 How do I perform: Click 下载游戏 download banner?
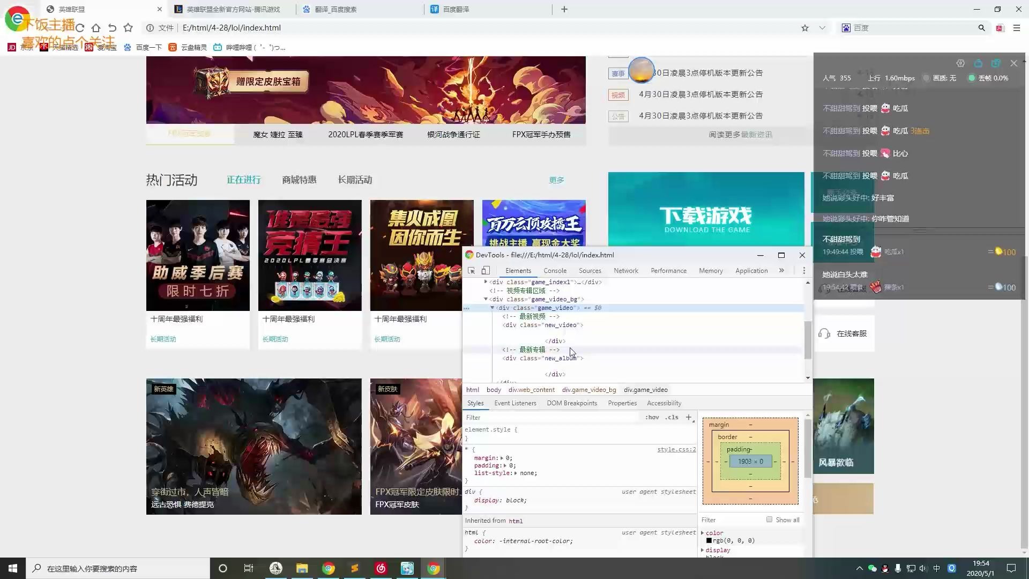pos(706,209)
